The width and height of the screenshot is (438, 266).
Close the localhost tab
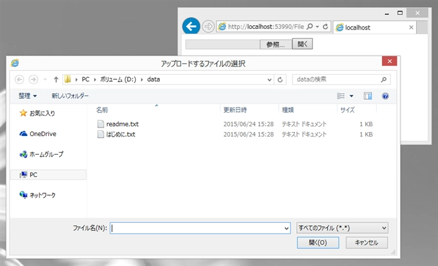[x=411, y=28]
